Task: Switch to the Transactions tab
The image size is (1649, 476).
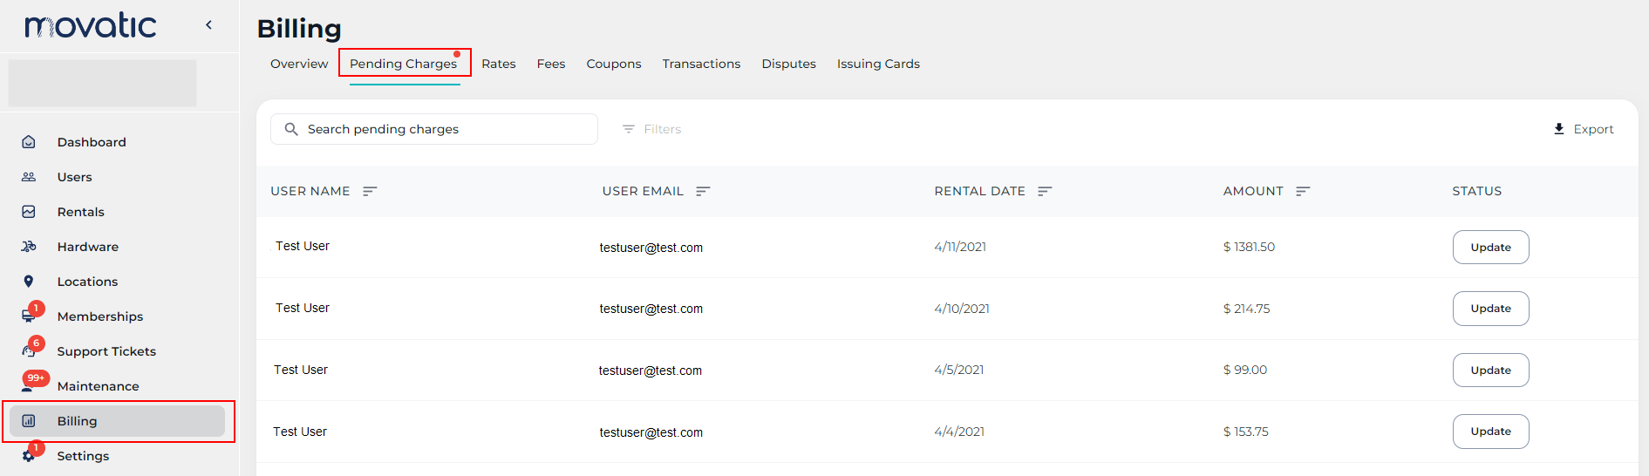Action: [x=701, y=64]
